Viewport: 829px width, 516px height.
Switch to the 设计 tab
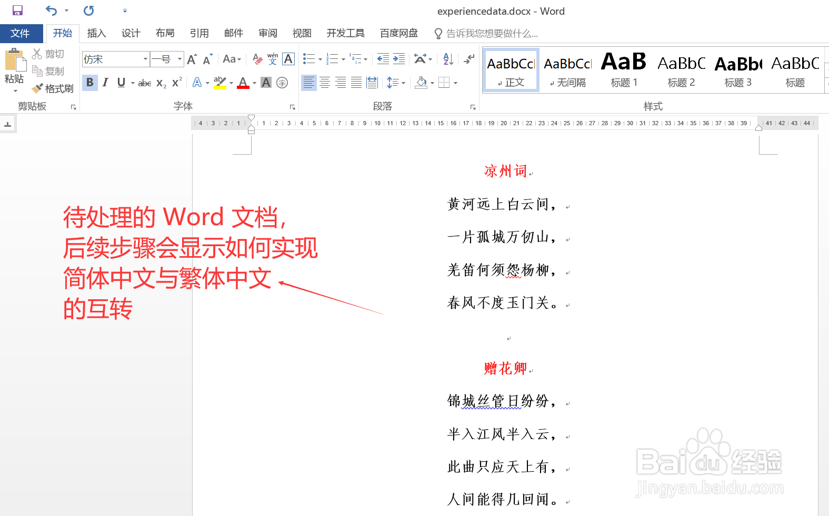(x=131, y=33)
